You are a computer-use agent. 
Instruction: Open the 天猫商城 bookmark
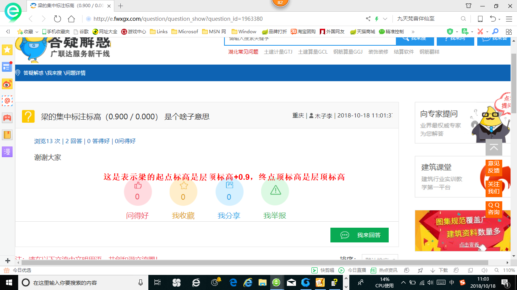(363, 32)
